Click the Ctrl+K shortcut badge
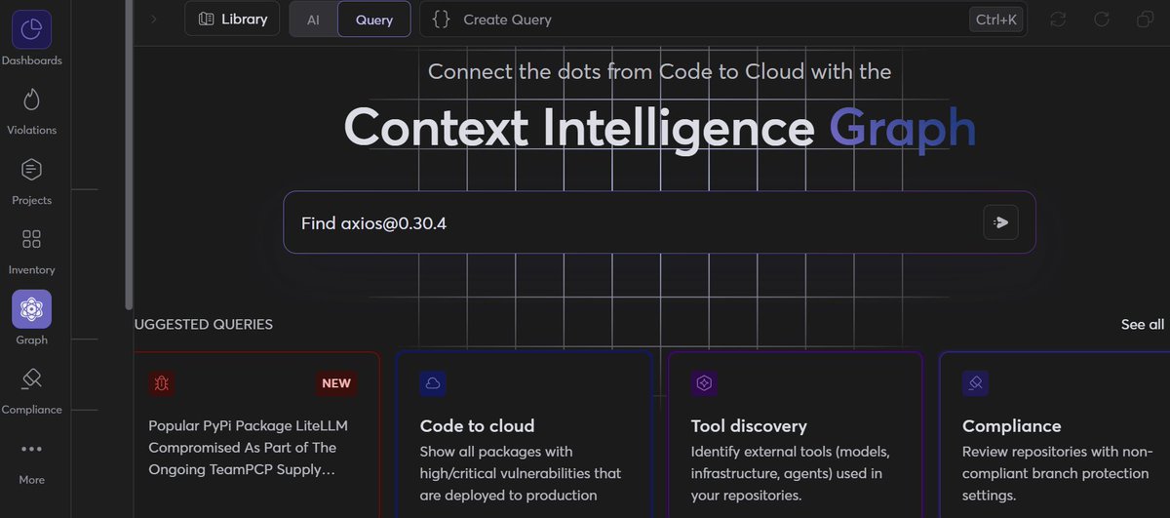The width and height of the screenshot is (1170, 518). pyautogui.click(x=995, y=20)
